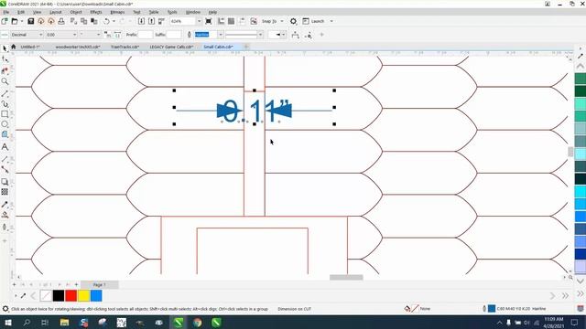The width and height of the screenshot is (586, 329).
Task: Select Page 1 tab
Action: (x=100, y=284)
